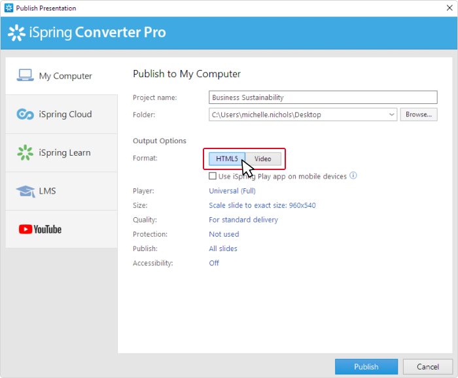
Task: Enable Use iSpring Play app checkbox
Action: (213, 176)
